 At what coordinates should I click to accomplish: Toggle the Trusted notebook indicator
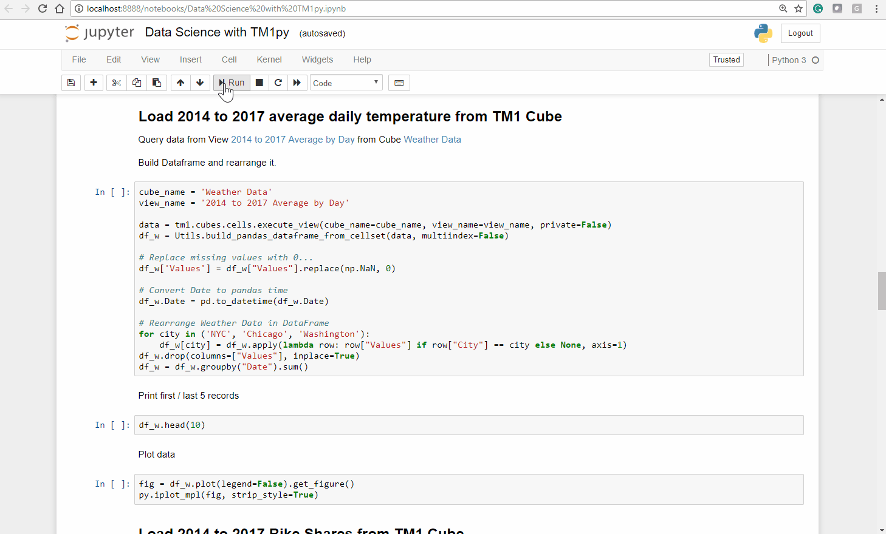pyautogui.click(x=726, y=59)
